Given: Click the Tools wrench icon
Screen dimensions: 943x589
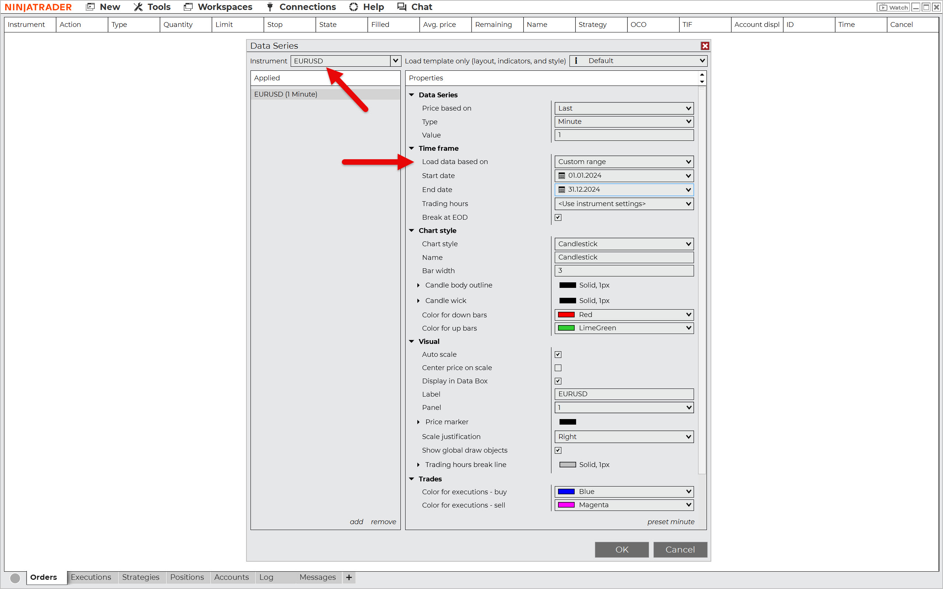Looking at the screenshot, I should coord(138,7).
